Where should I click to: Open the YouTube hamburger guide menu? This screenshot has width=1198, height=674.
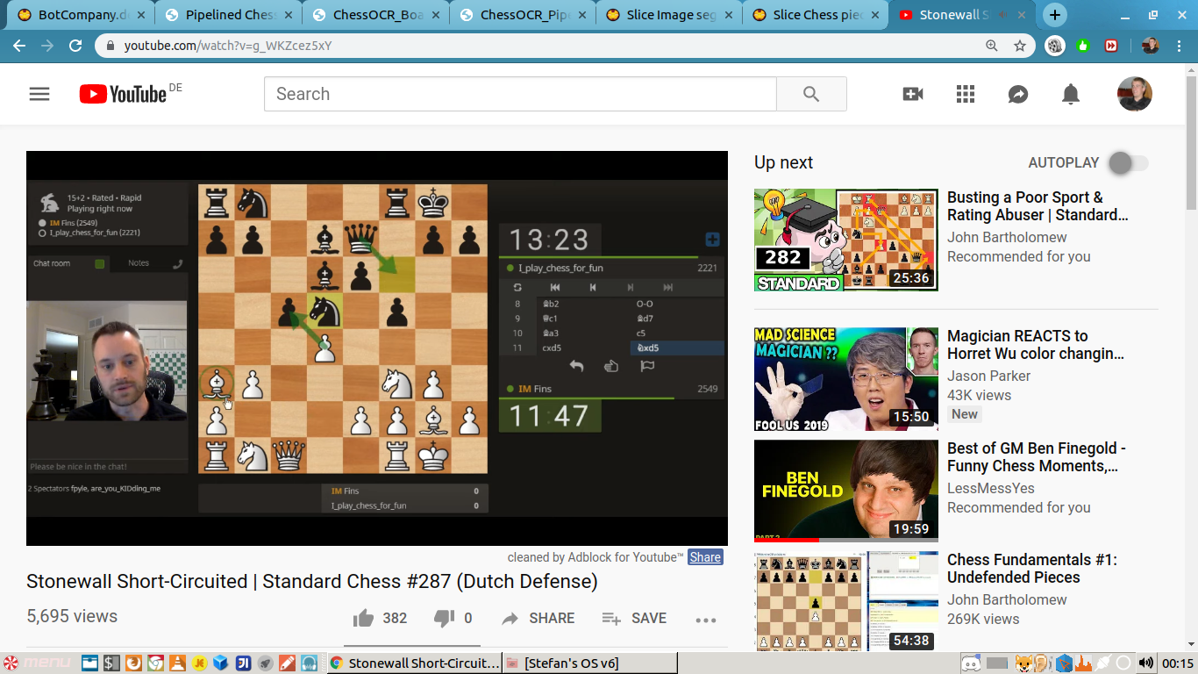coord(39,94)
